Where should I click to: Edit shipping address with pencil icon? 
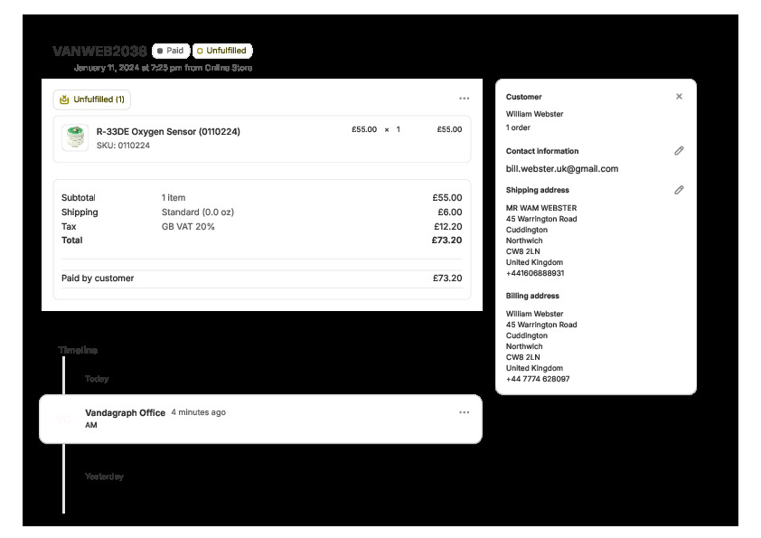point(679,190)
